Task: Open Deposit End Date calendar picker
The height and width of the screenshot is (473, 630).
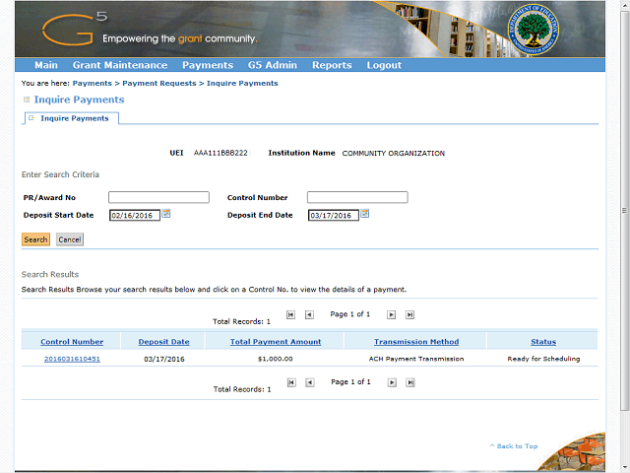Action: coord(364,214)
